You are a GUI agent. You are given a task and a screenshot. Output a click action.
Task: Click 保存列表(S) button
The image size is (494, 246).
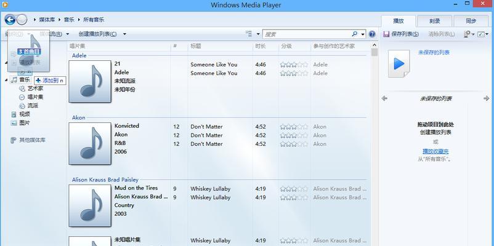coord(401,34)
